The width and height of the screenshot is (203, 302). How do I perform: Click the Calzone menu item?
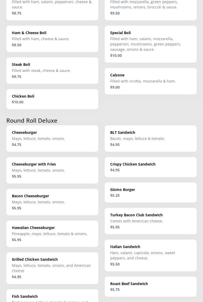point(151,81)
